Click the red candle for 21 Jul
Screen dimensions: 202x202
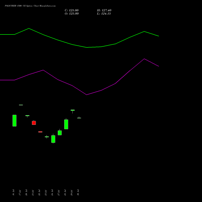[34, 123]
